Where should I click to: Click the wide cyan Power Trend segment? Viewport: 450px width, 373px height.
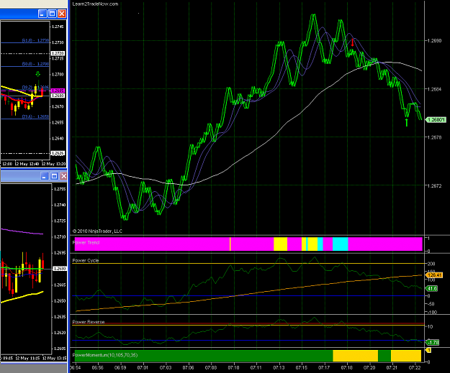coord(341,244)
